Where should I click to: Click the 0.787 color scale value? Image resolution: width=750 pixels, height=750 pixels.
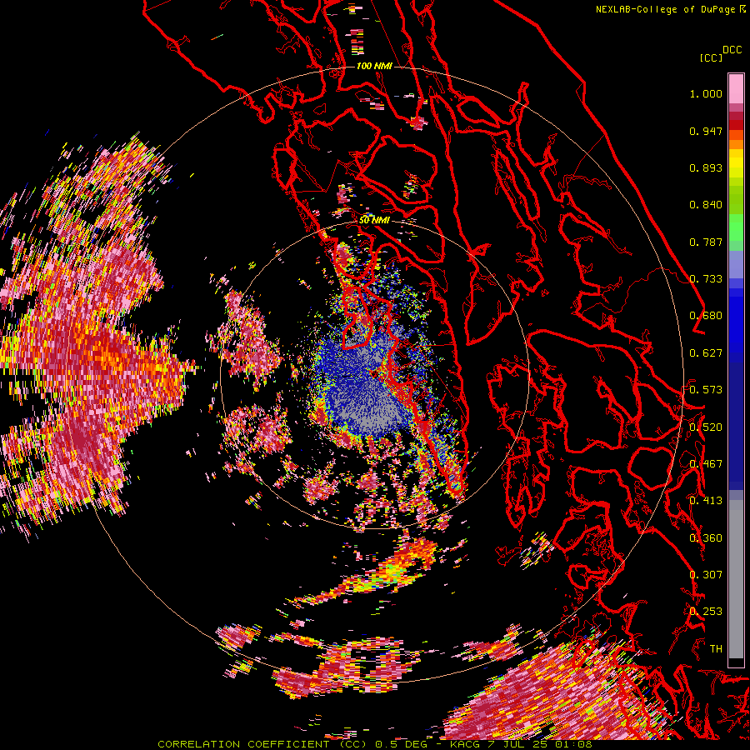coord(706,242)
